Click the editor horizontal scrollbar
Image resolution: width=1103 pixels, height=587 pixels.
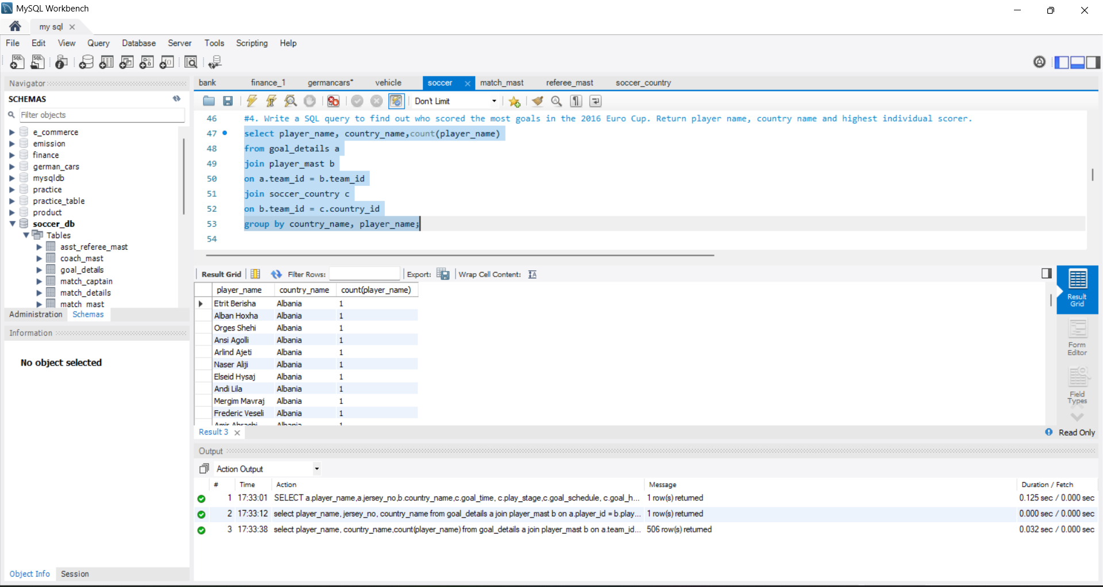[460, 255]
